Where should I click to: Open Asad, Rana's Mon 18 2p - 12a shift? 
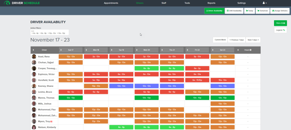(96, 57)
